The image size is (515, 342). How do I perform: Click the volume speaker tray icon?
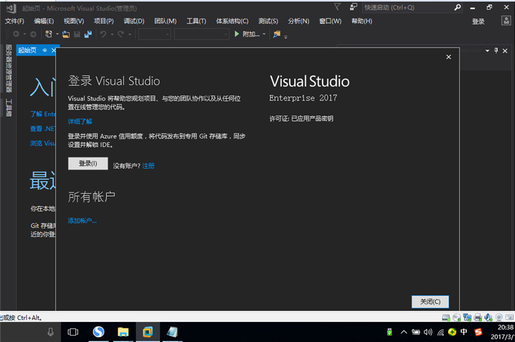428,332
